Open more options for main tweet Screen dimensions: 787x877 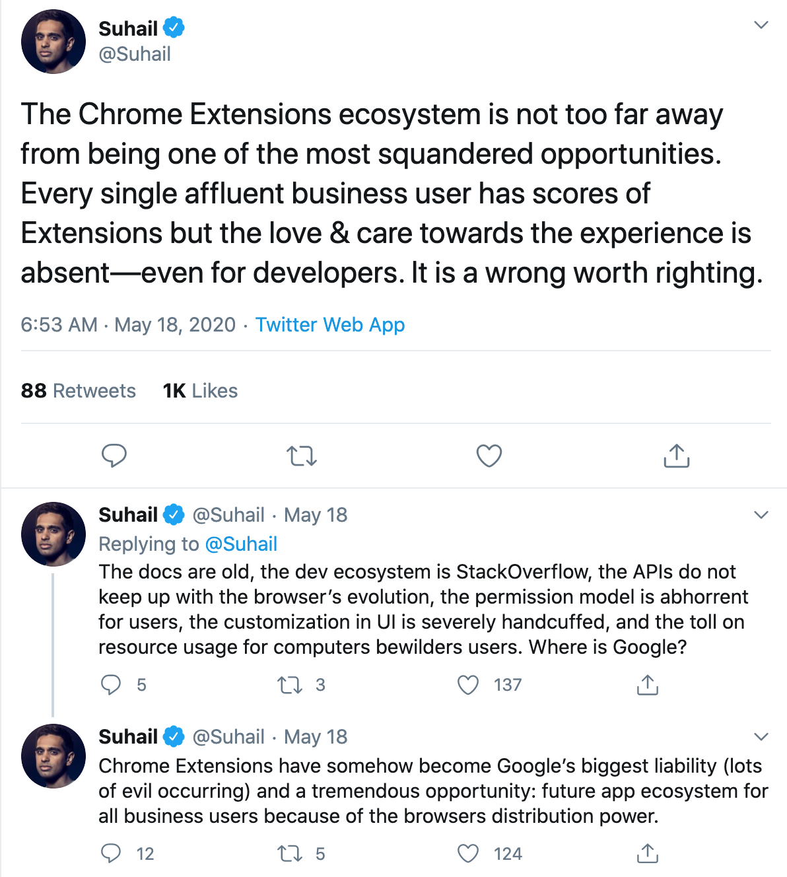coord(761,25)
